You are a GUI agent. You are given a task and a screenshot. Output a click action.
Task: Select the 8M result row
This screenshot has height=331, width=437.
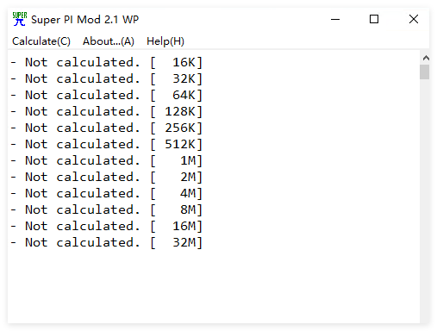[107, 209]
